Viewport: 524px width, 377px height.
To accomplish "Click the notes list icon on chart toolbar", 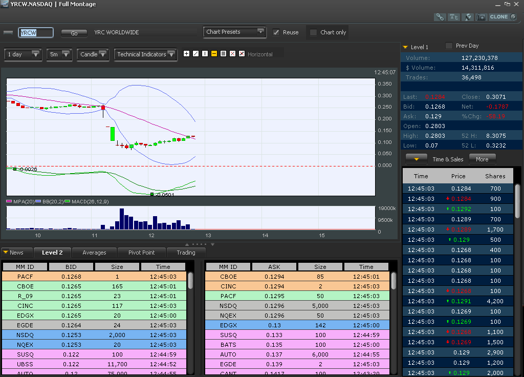I will [223, 53].
